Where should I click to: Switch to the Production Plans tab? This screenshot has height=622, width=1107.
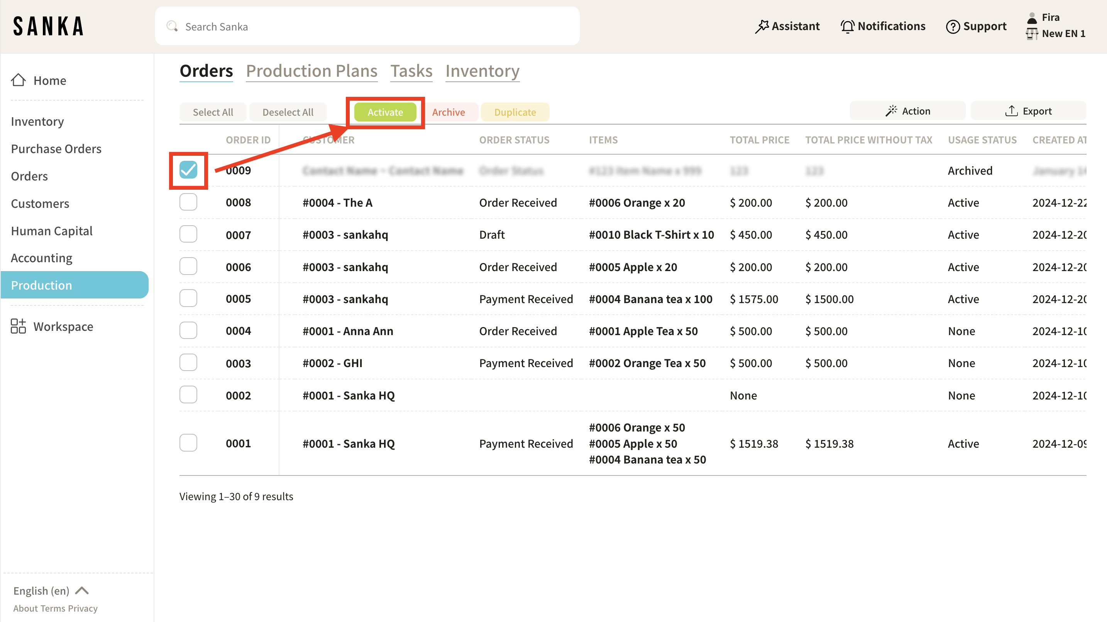311,71
